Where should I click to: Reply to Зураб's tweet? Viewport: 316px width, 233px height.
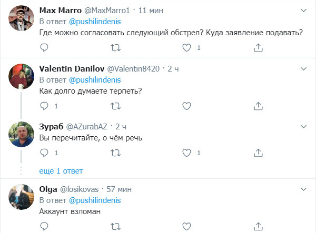(44, 153)
